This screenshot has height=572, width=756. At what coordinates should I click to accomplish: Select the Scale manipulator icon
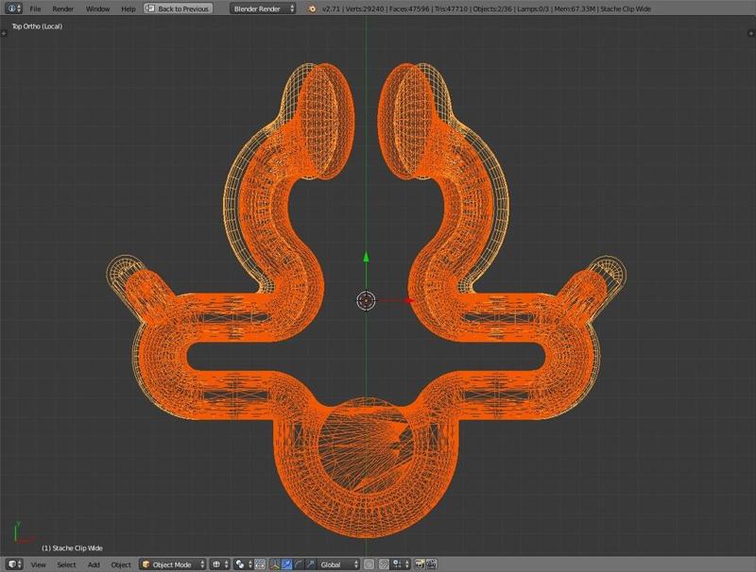pyautogui.click(x=311, y=564)
